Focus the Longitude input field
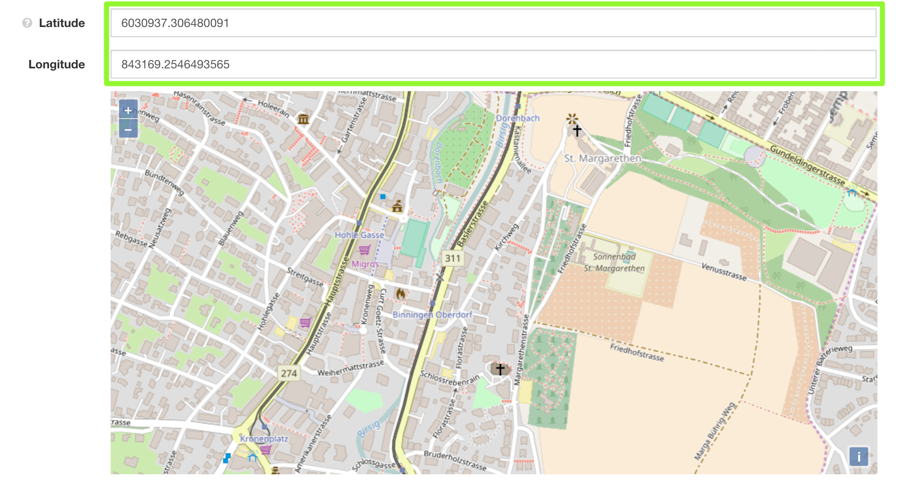This screenshot has height=492, width=907. coord(493,64)
